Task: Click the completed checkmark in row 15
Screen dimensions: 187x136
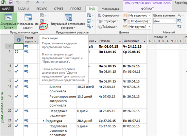Action: [x=16, y=66]
